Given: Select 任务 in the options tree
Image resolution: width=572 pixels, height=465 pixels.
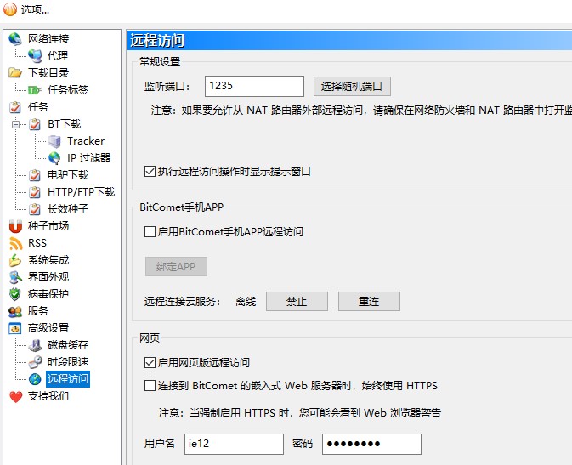Looking at the screenshot, I should click(38, 107).
